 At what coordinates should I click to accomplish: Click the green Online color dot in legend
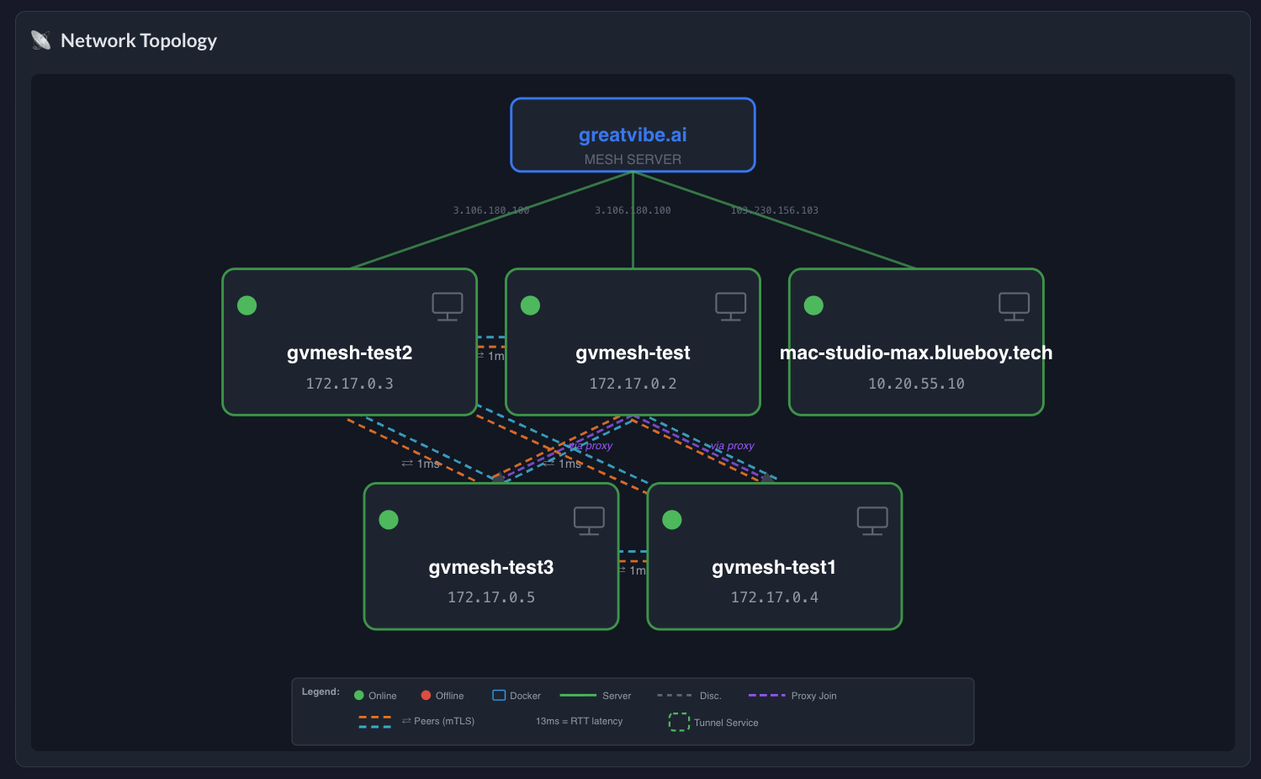[360, 695]
